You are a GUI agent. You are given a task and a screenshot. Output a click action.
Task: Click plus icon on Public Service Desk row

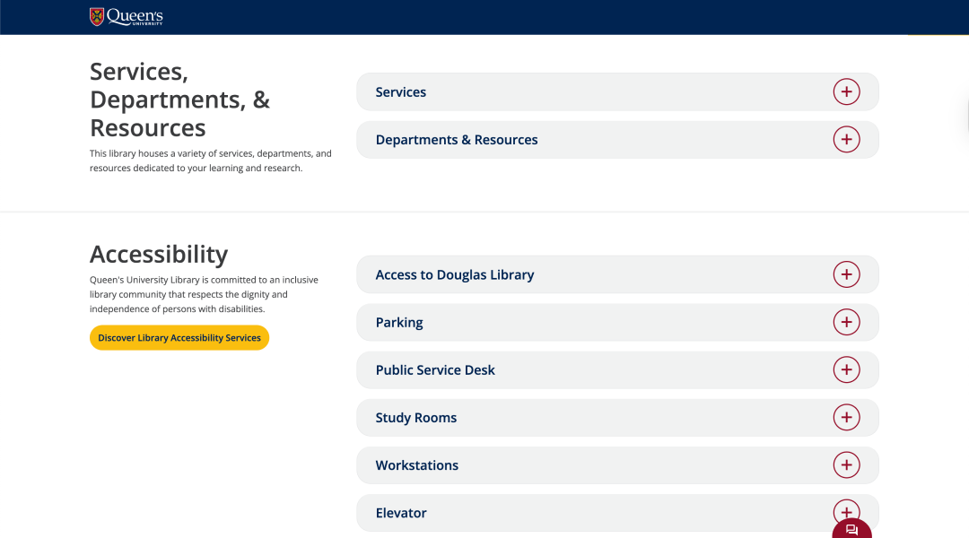coord(846,369)
